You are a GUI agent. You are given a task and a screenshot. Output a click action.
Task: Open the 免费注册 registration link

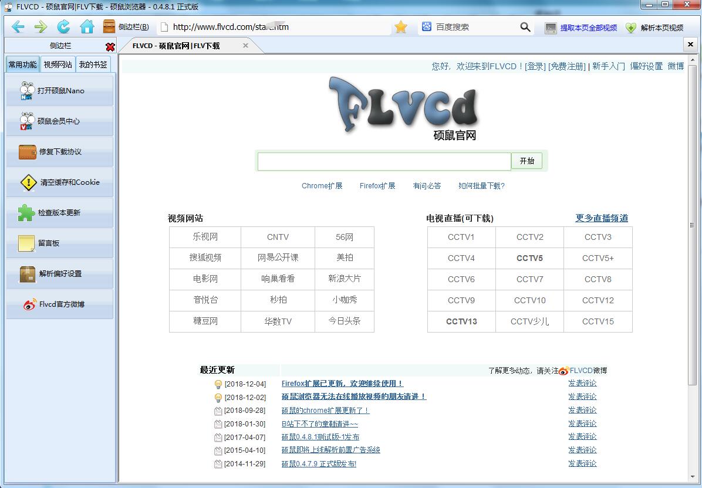click(567, 66)
